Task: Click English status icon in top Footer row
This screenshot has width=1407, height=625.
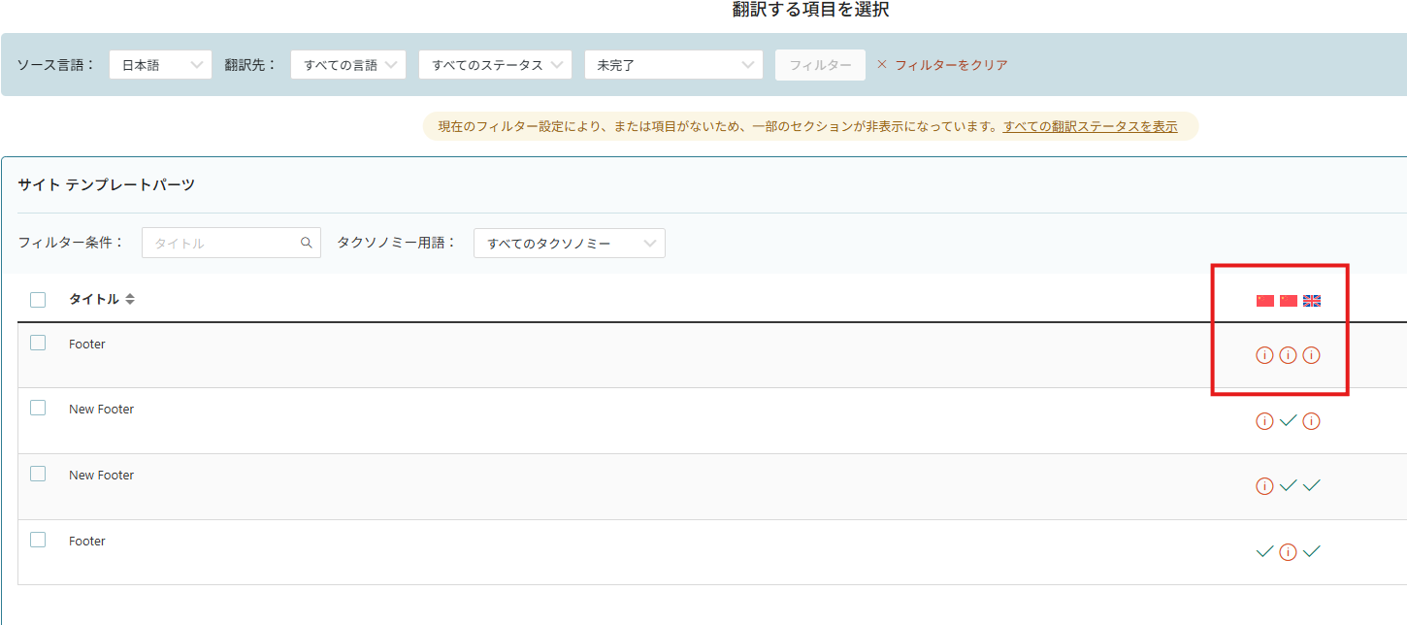Action: [1312, 355]
